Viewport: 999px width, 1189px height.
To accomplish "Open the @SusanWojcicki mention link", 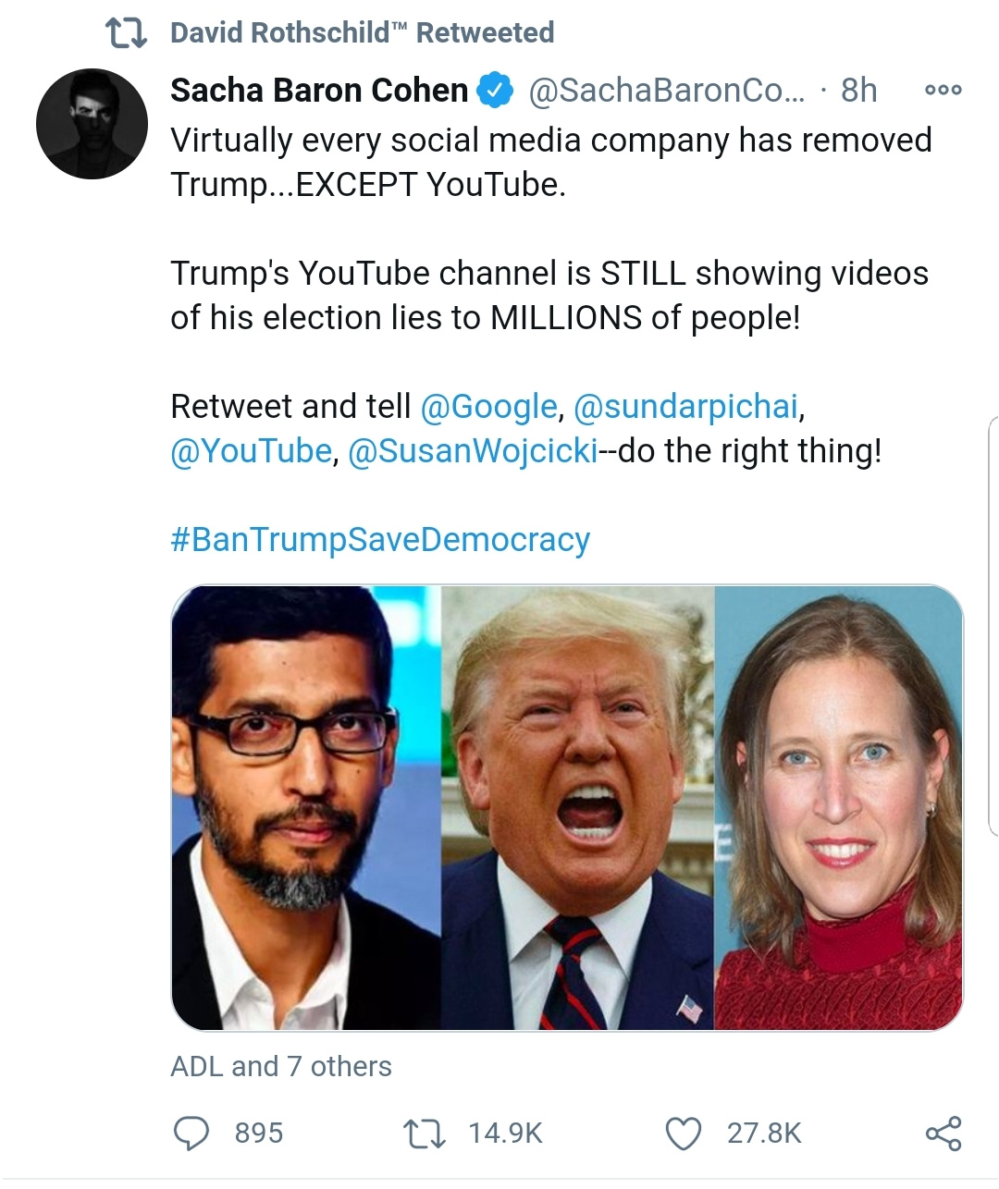I will [x=473, y=450].
